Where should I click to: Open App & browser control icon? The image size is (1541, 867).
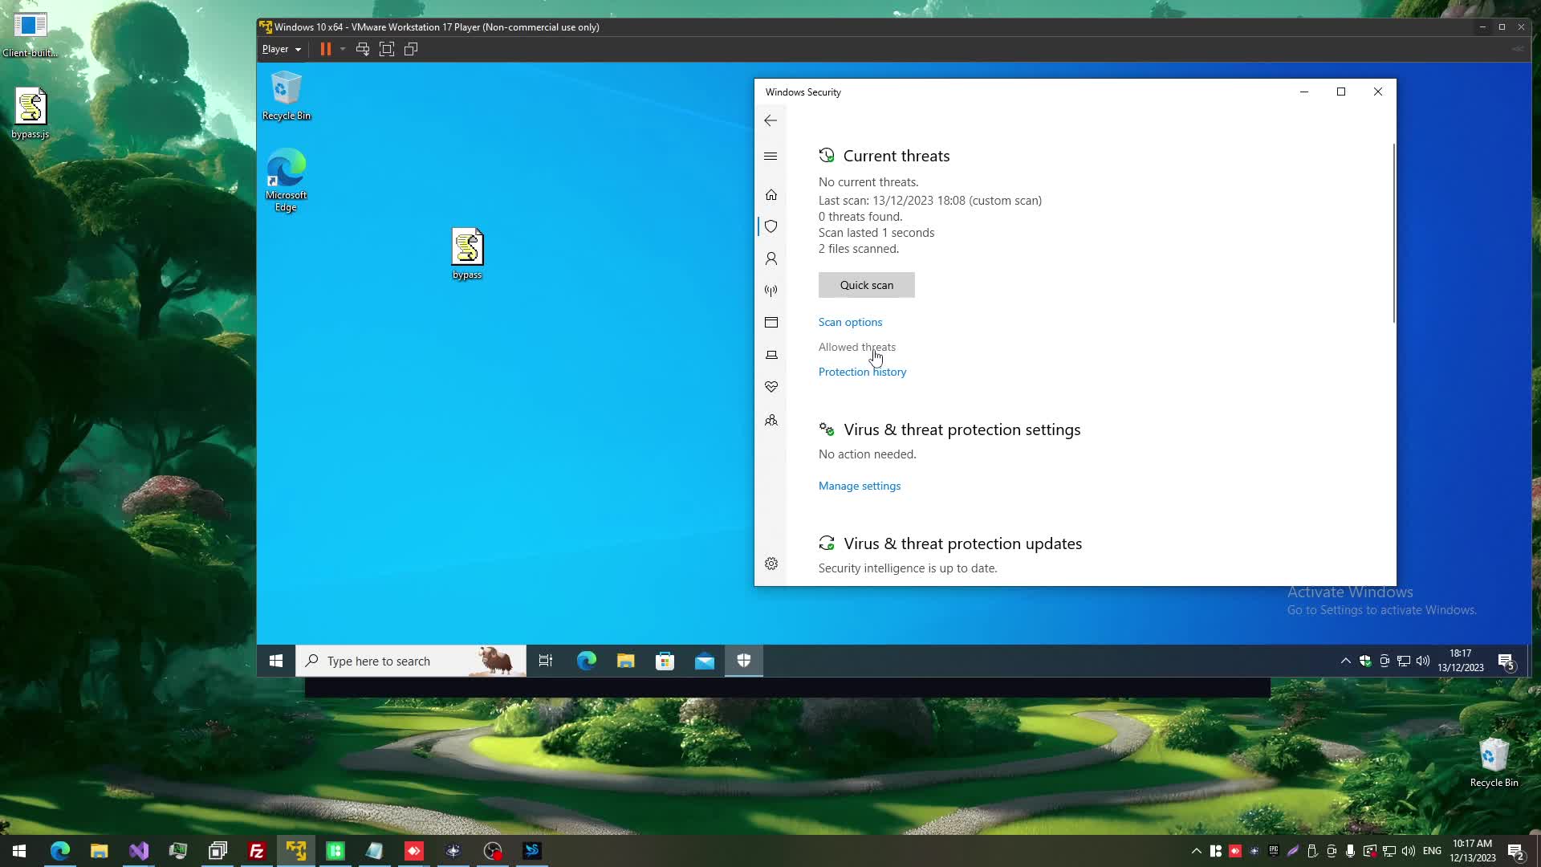pyautogui.click(x=771, y=323)
